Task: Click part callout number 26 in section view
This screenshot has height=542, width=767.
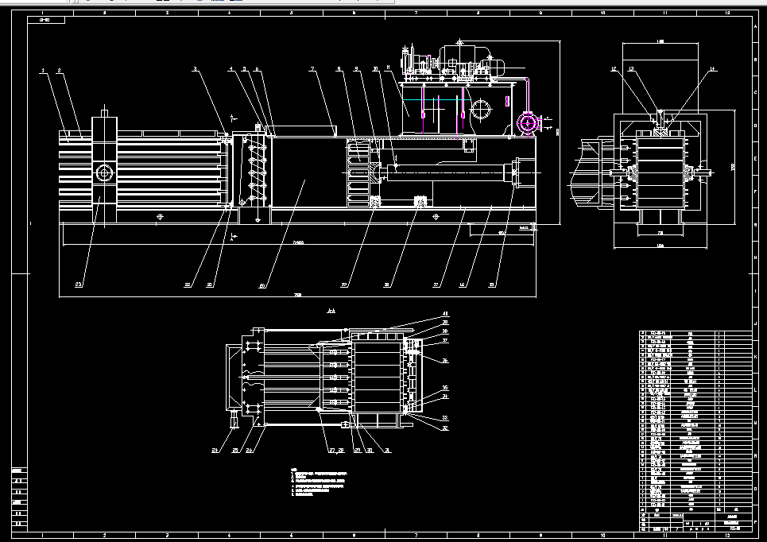Action: pyautogui.click(x=250, y=450)
